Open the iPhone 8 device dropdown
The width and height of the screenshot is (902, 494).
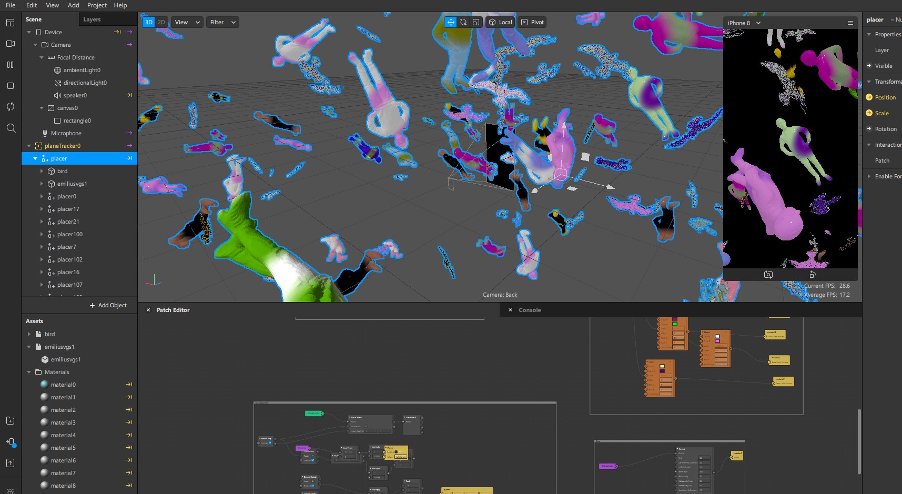click(x=744, y=23)
